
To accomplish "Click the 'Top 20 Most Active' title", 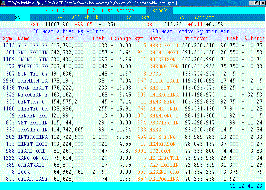I will coord(107,11).
